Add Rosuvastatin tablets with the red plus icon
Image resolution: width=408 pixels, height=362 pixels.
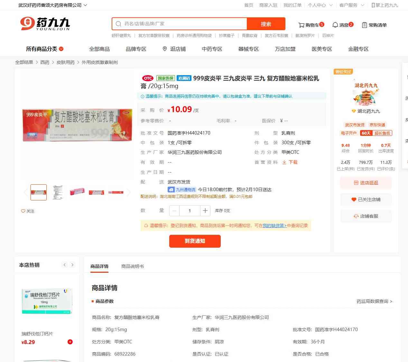click(x=70, y=342)
